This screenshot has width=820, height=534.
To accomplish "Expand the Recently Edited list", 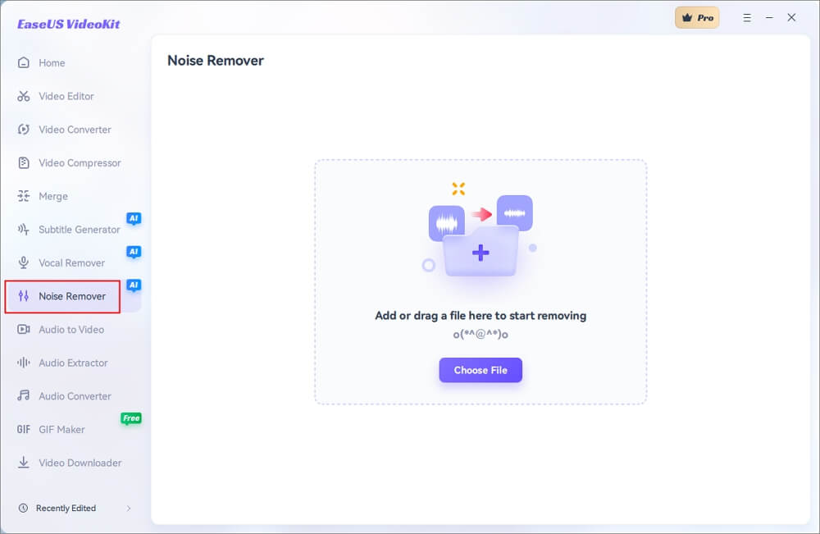I will [x=129, y=508].
